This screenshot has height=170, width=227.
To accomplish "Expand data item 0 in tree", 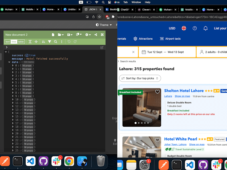I will [x=13, y=65].
